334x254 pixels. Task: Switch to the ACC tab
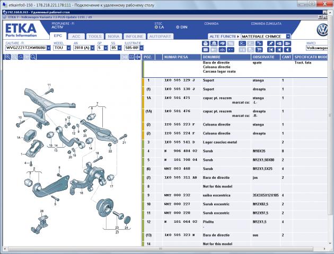(x=76, y=37)
